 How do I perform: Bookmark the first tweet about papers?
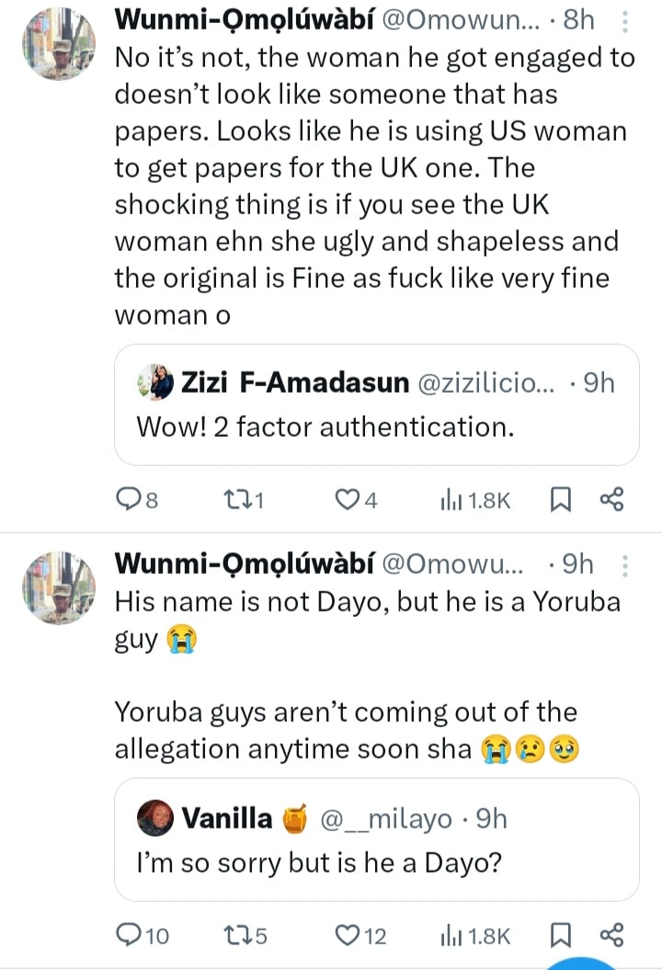coord(561,500)
